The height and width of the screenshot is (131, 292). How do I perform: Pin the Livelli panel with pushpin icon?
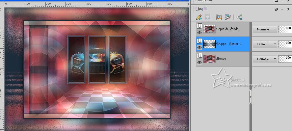(288, 9)
